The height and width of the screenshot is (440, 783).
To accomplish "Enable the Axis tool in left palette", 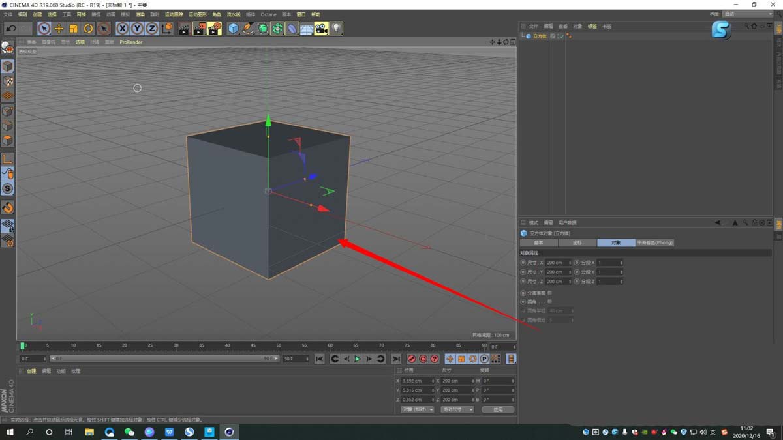I will (8, 158).
